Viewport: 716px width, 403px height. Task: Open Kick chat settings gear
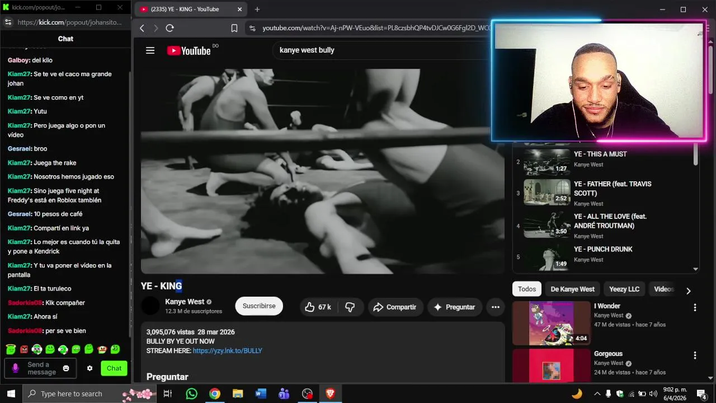click(89, 368)
